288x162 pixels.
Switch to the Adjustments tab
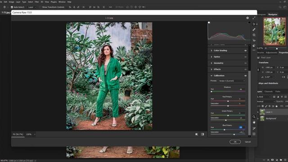(x=271, y=53)
